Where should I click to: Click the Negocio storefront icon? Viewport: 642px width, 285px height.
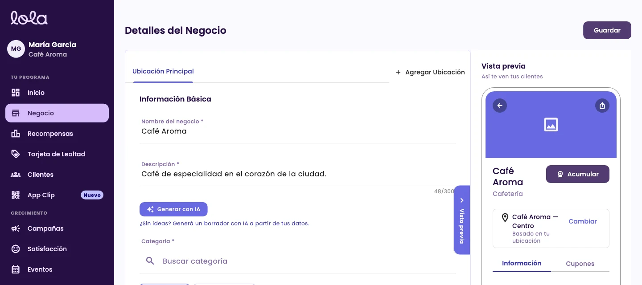[x=16, y=113]
